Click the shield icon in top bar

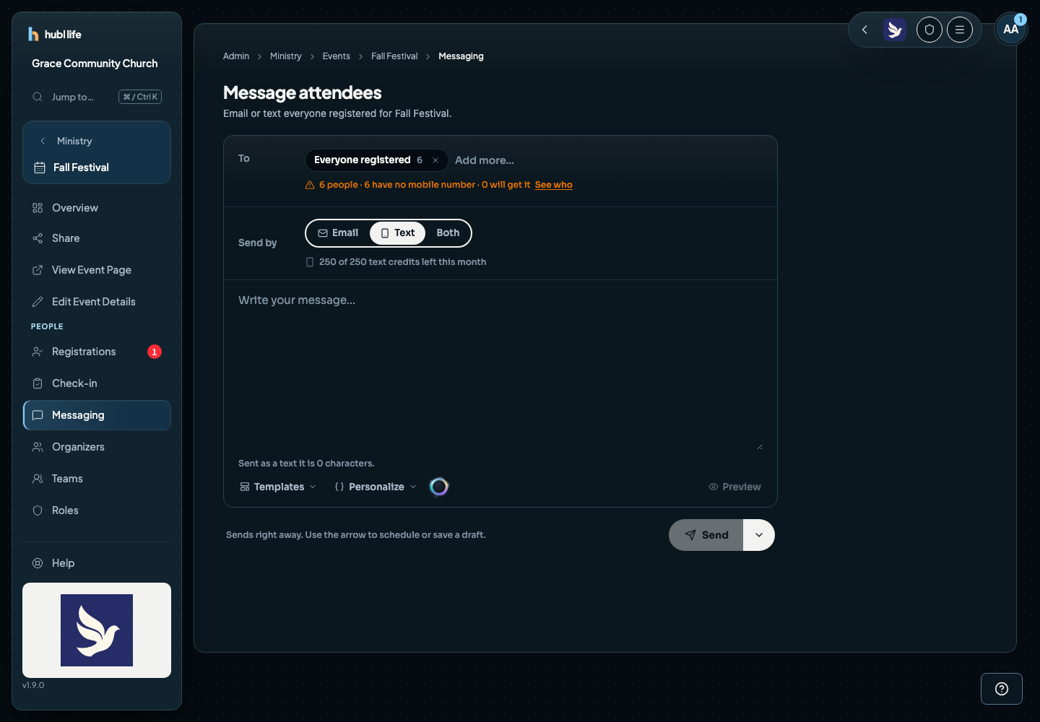pyautogui.click(x=929, y=30)
